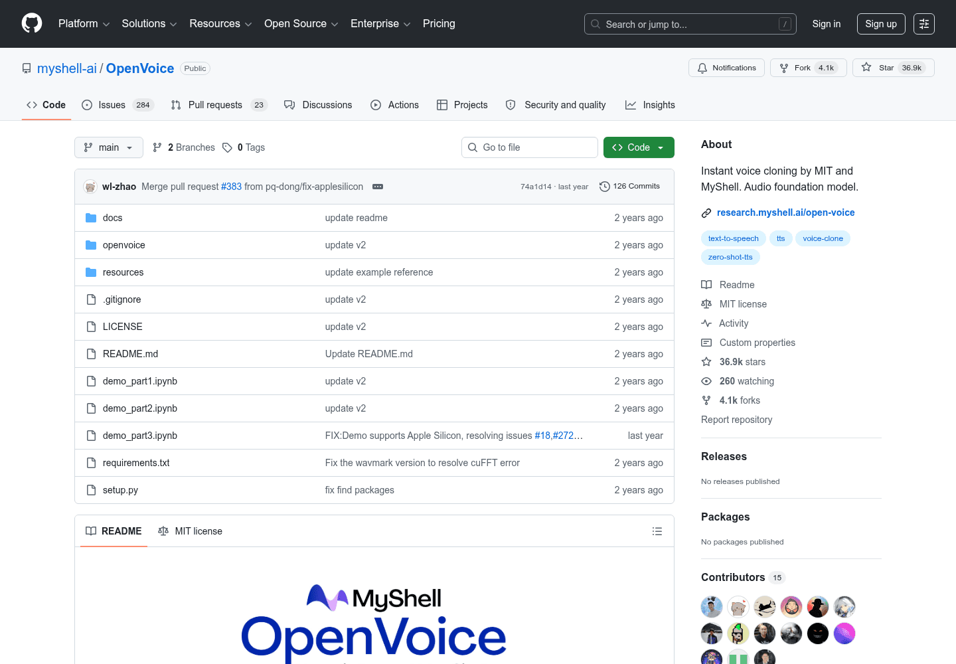Open research.myshell.ai/open-voice link

(786, 212)
